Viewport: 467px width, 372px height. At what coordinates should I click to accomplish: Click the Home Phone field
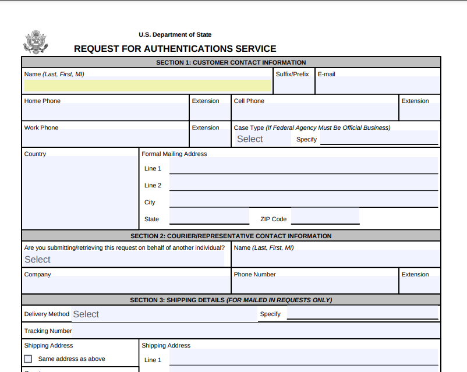(105, 111)
